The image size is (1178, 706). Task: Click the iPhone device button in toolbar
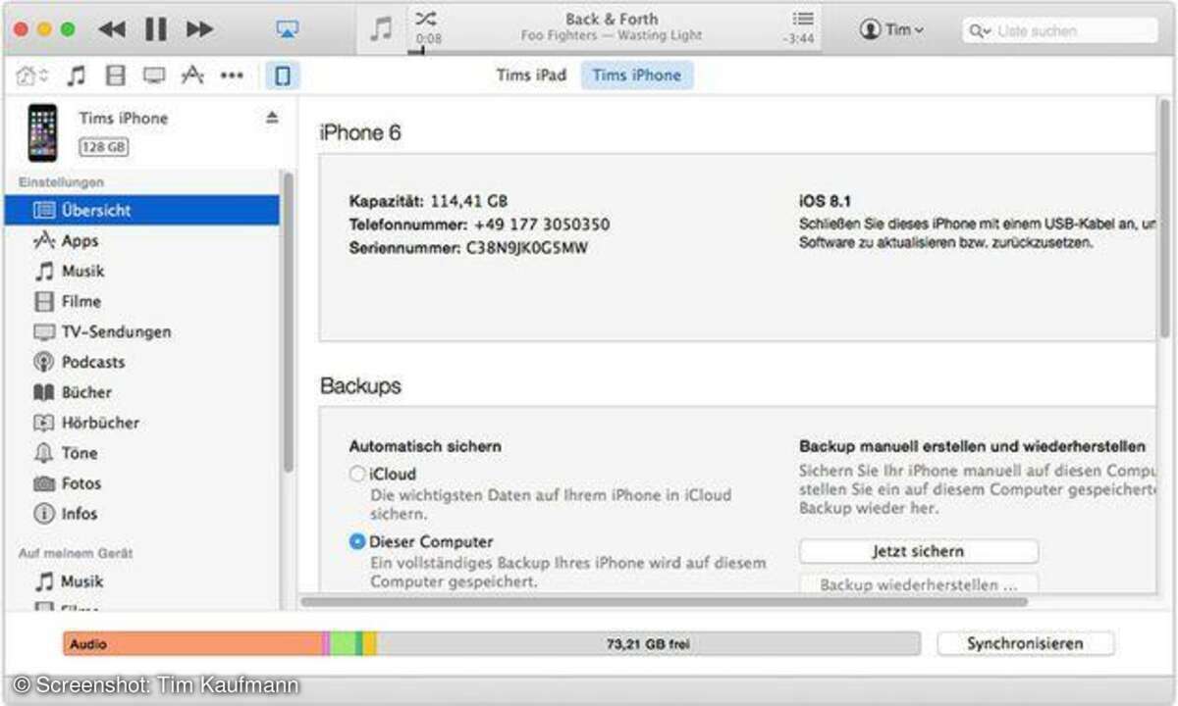pos(283,76)
